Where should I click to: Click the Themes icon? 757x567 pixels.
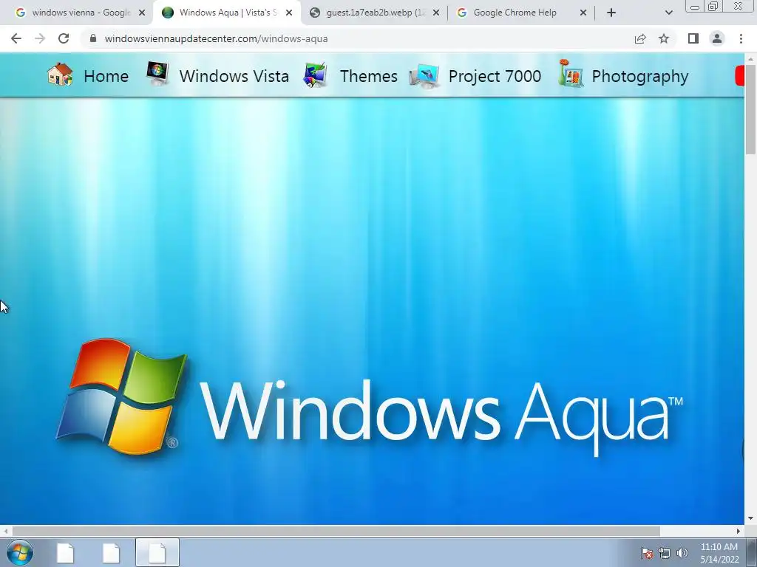tap(315, 75)
